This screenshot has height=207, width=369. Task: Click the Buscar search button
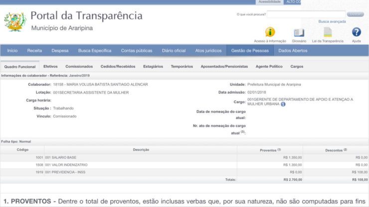[x=356, y=14]
